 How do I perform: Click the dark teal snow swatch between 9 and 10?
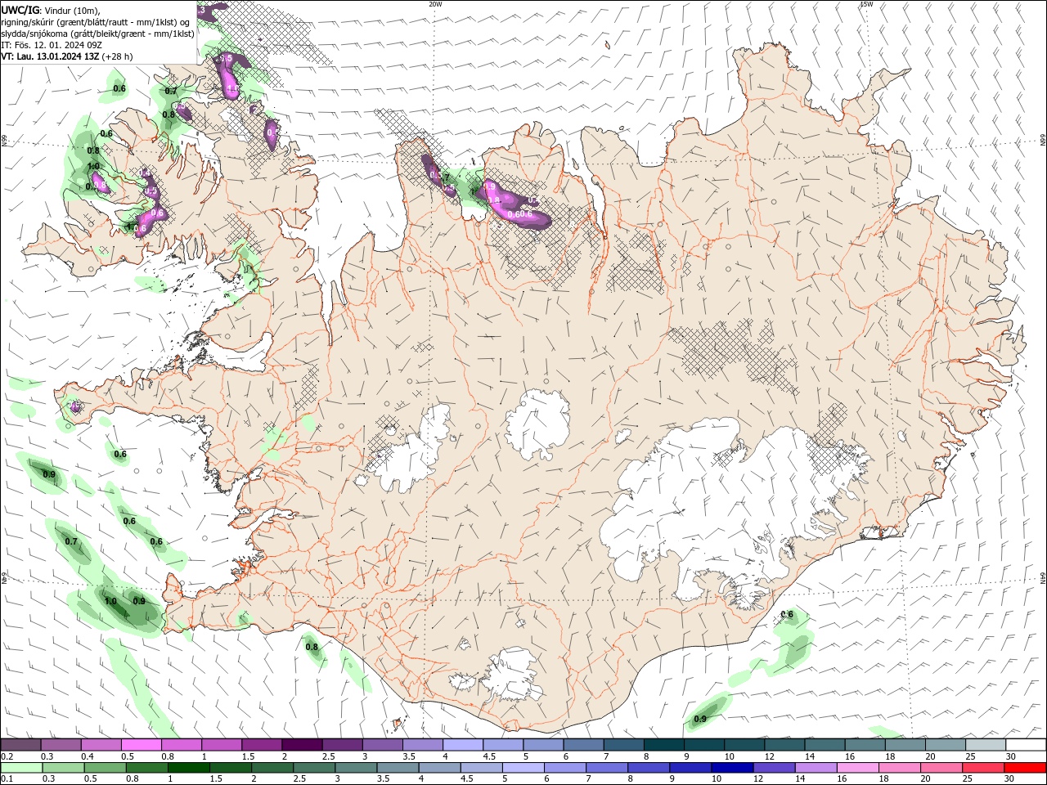pyautogui.click(x=703, y=745)
